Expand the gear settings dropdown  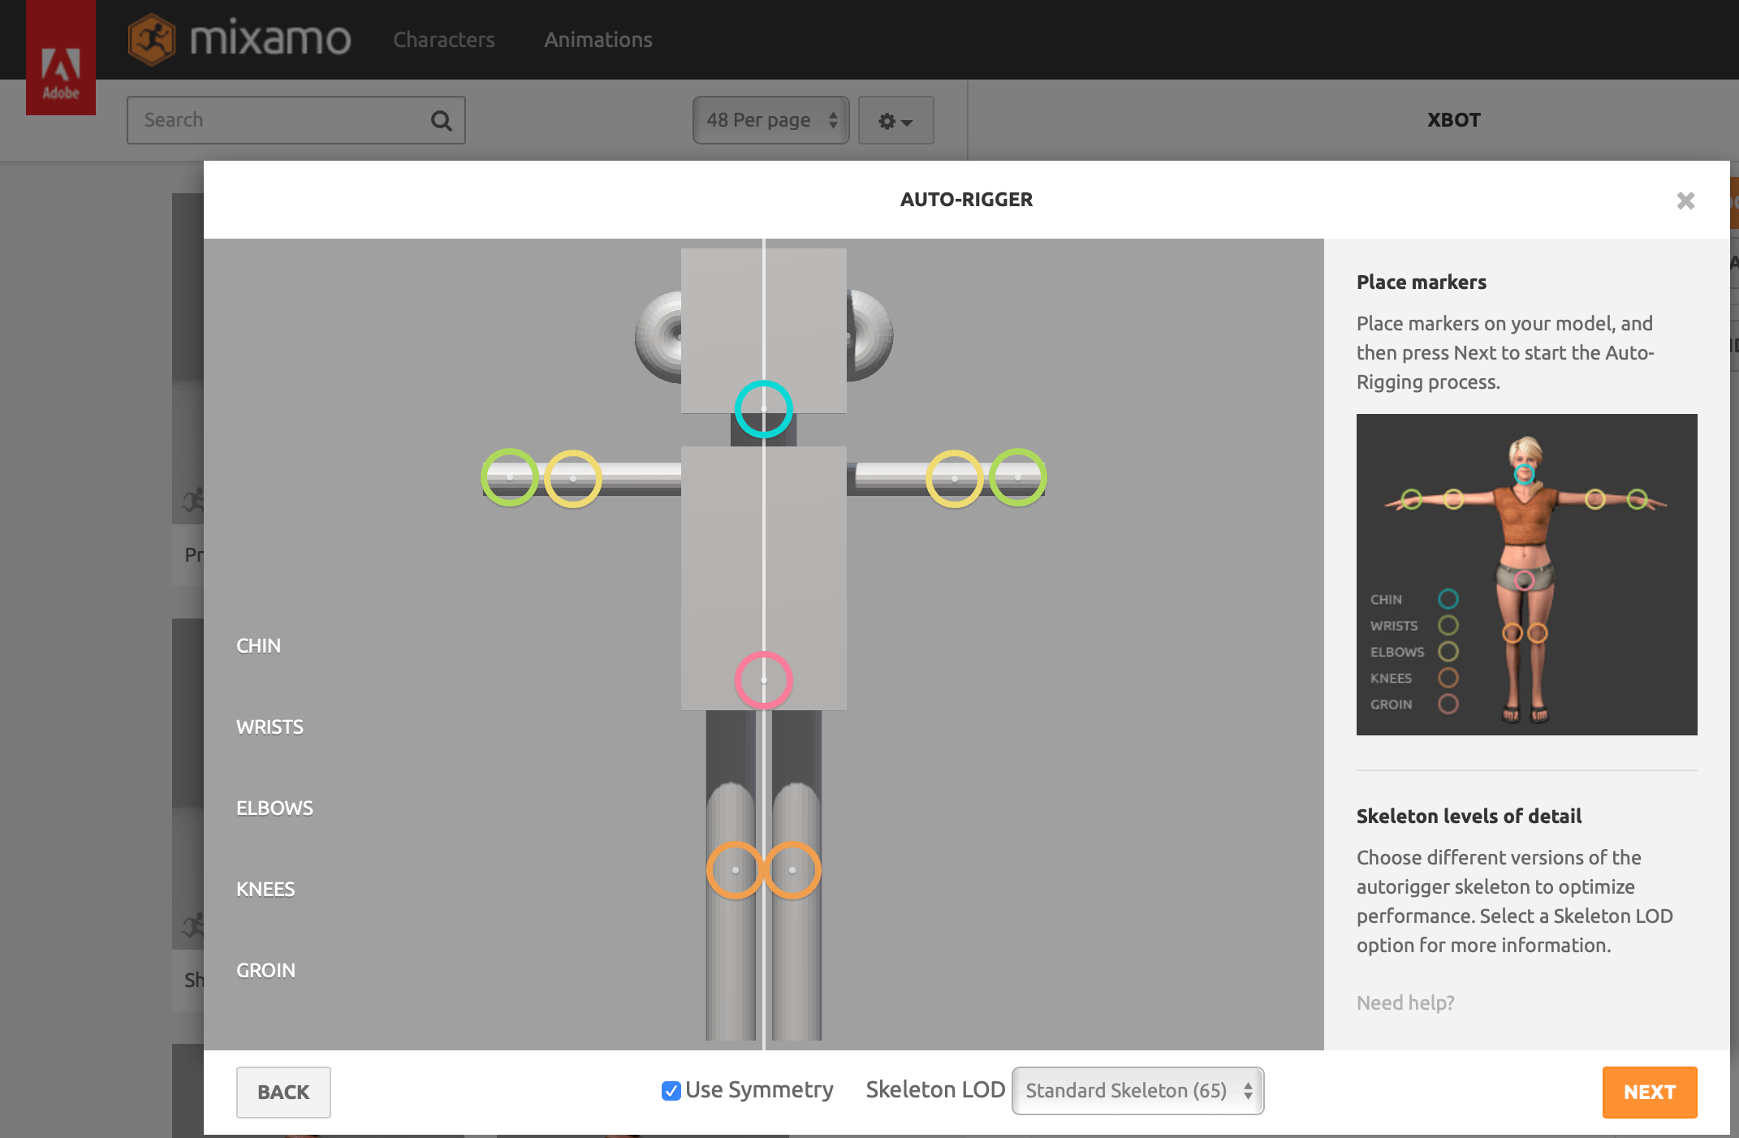coord(895,121)
